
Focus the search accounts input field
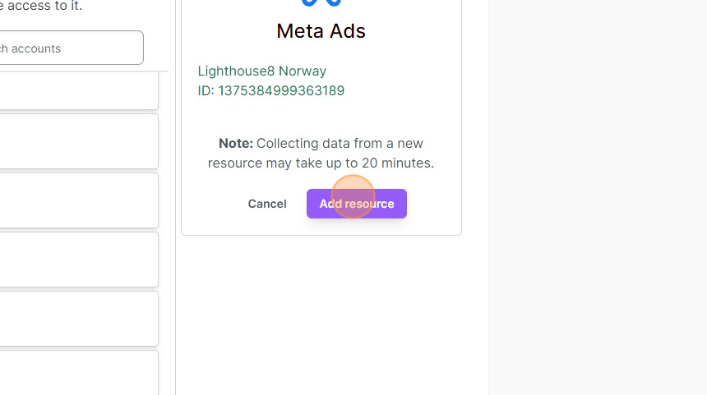(x=72, y=48)
